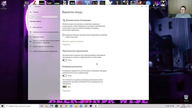Turn off sign-in info for device setup switch
192x108 pixels.
pyautogui.click(x=65, y=87)
